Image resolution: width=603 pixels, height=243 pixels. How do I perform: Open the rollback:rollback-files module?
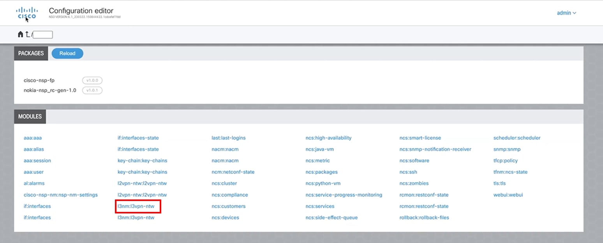[x=424, y=217]
